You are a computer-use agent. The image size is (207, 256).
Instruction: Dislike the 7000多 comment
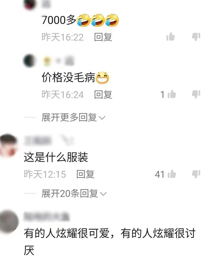(x=196, y=37)
